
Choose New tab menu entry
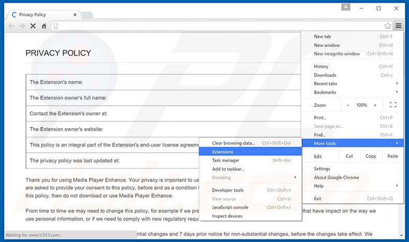tap(353, 37)
